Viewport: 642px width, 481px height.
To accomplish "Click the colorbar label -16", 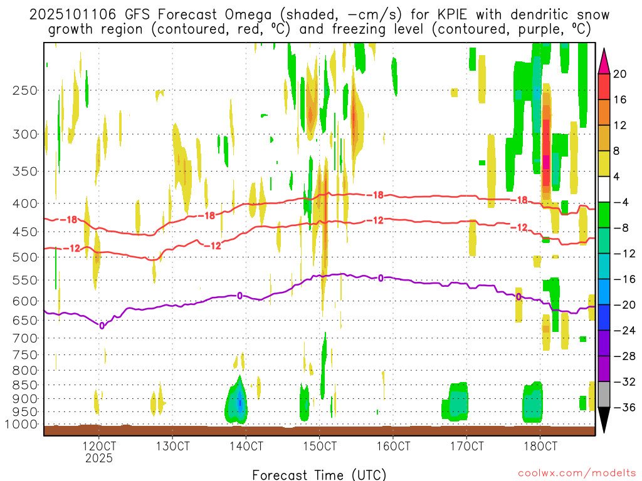I will pyautogui.click(x=624, y=279).
